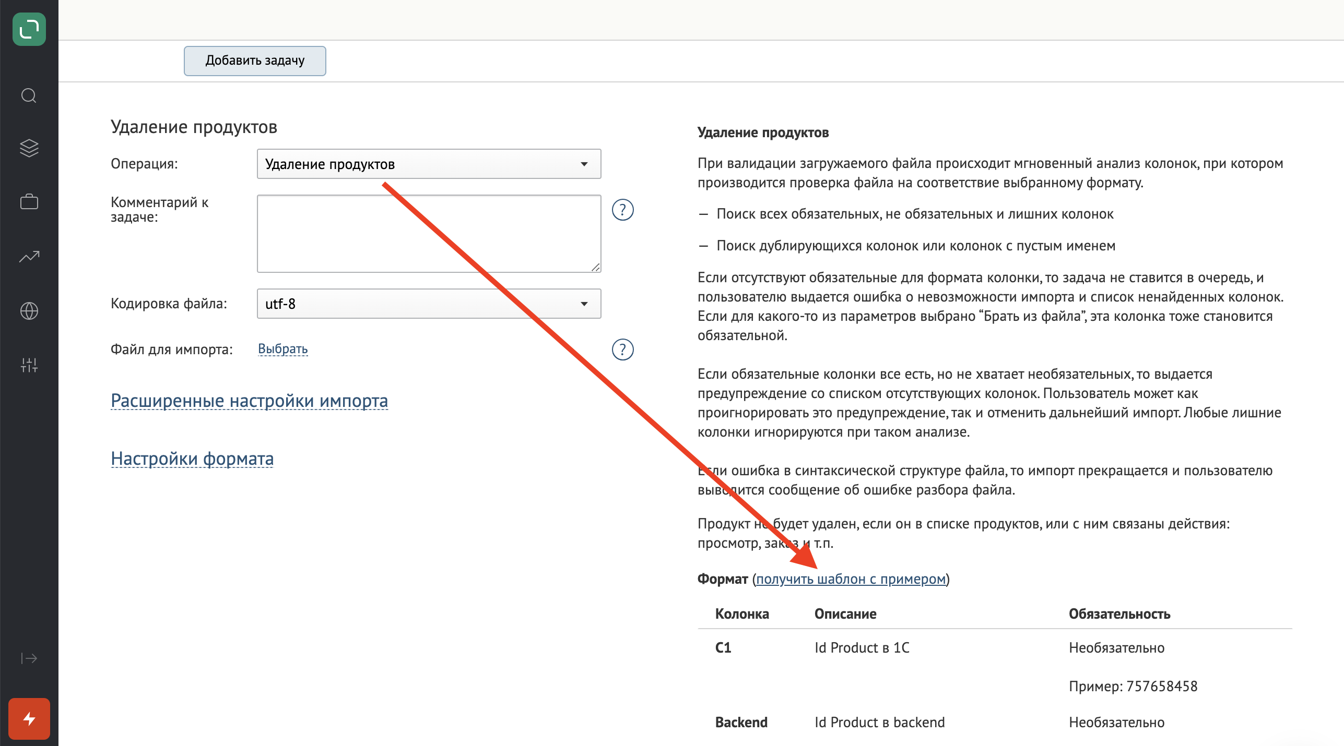Open the получить шаблон с примером link
This screenshot has height=746, width=1344.
point(851,579)
